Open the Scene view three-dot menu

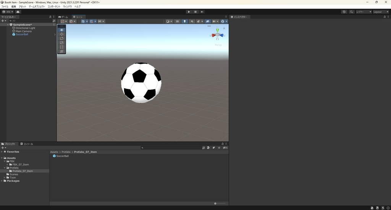pos(226,17)
